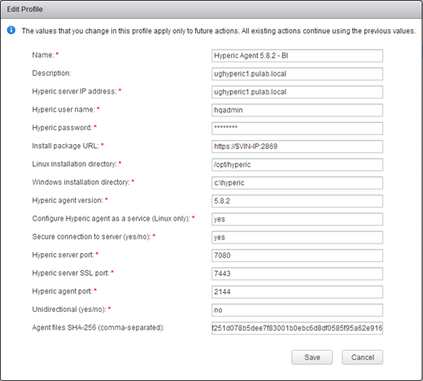Focus the Unidirectional yes/no field
This screenshot has height=381, width=423.
click(x=297, y=310)
